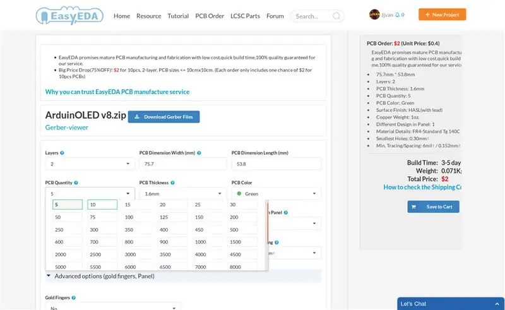
Task: Click Download Gerber Files button
Action: 163,117
